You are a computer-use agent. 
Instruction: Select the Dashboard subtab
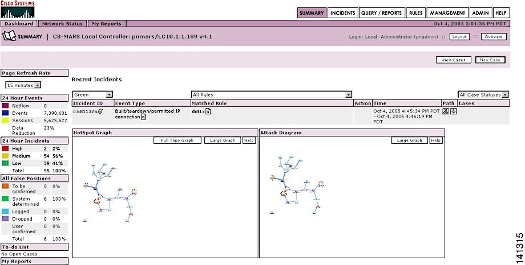click(19, 24)
